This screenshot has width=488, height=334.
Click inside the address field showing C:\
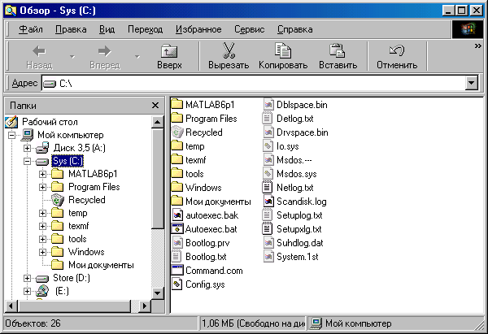[254, 84]
